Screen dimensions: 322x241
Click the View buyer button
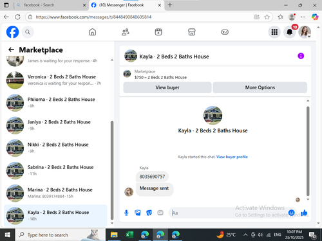(x=167, y=87)
